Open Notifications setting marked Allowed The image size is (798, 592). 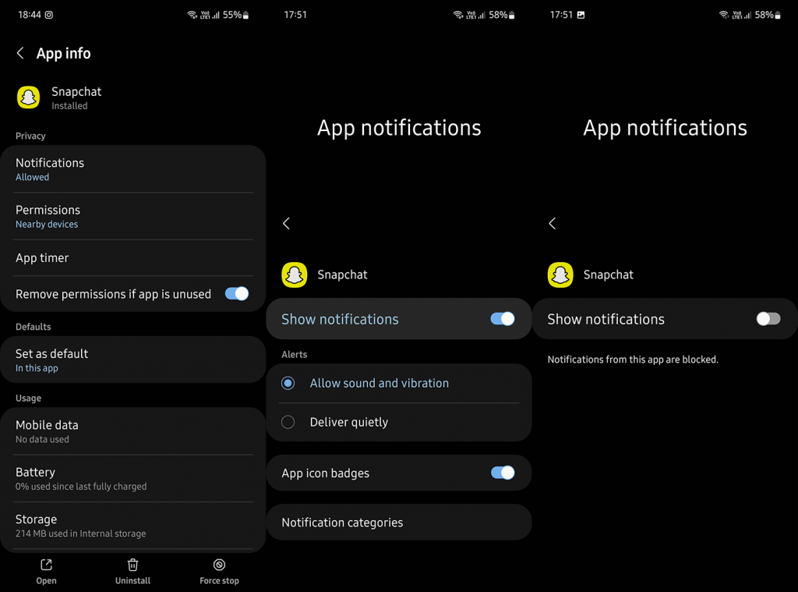coord(132,169)
